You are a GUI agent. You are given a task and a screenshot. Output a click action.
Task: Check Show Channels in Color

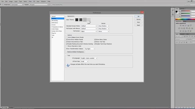[x=67, y=46]
